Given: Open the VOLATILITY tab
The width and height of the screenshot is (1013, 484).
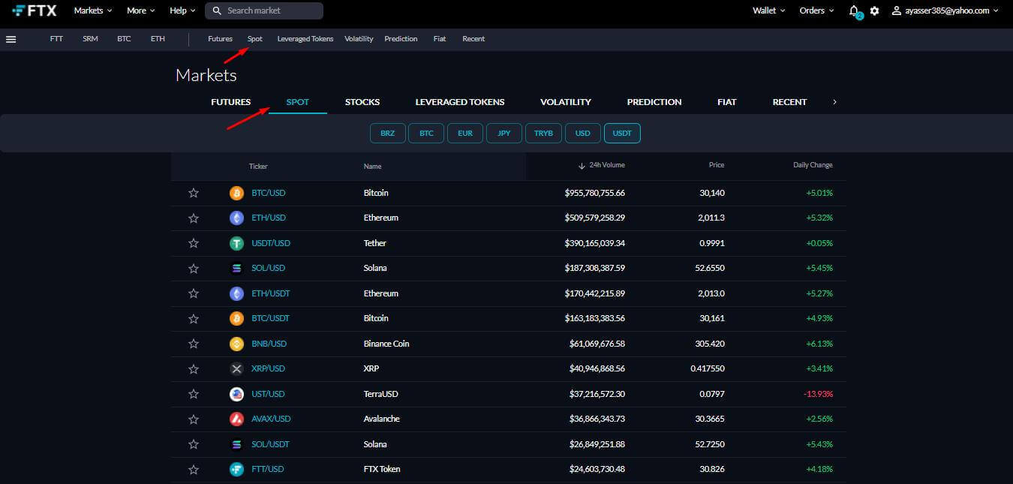Looking at the screenshot, I should click(x=566, y=102).
